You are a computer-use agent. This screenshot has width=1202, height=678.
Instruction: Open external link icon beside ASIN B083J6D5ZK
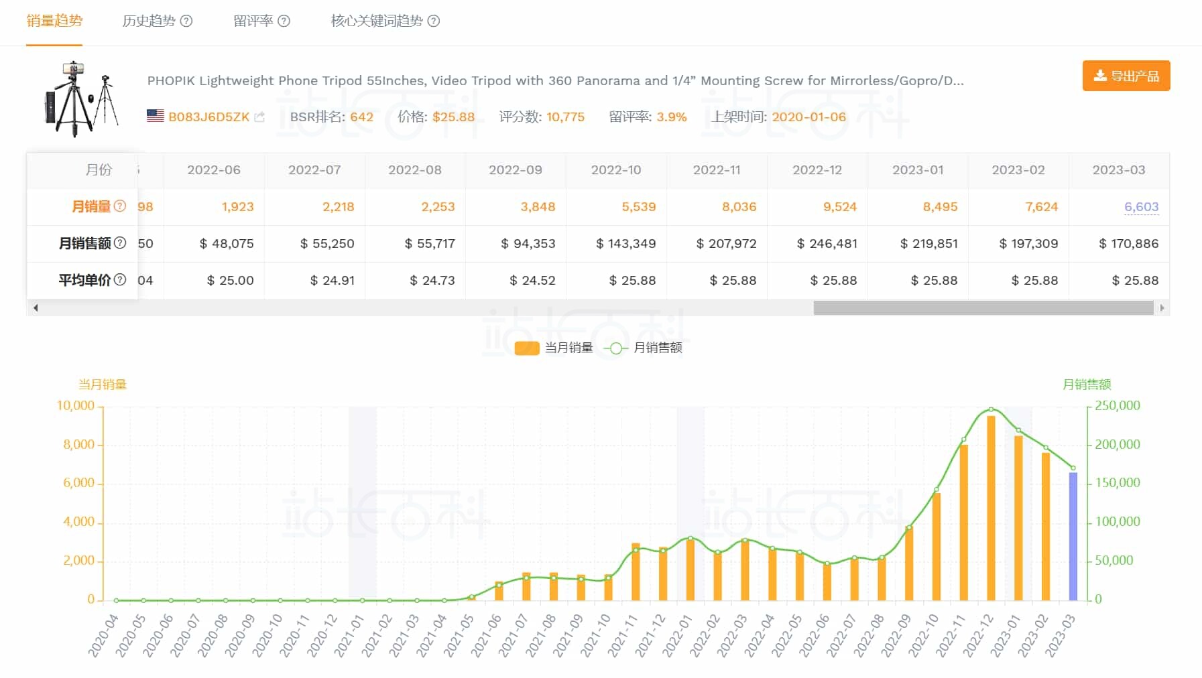pyautogui.click(x=259, y=117)
